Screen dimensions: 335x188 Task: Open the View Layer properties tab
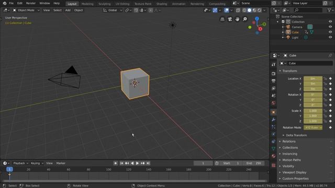point(273,88)
